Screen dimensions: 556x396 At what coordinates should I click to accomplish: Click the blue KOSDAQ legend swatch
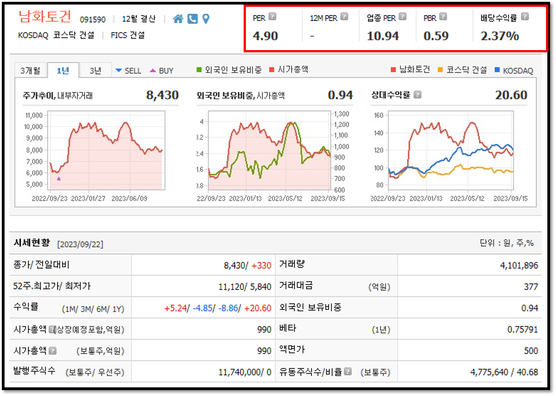[x=497, y=70]
